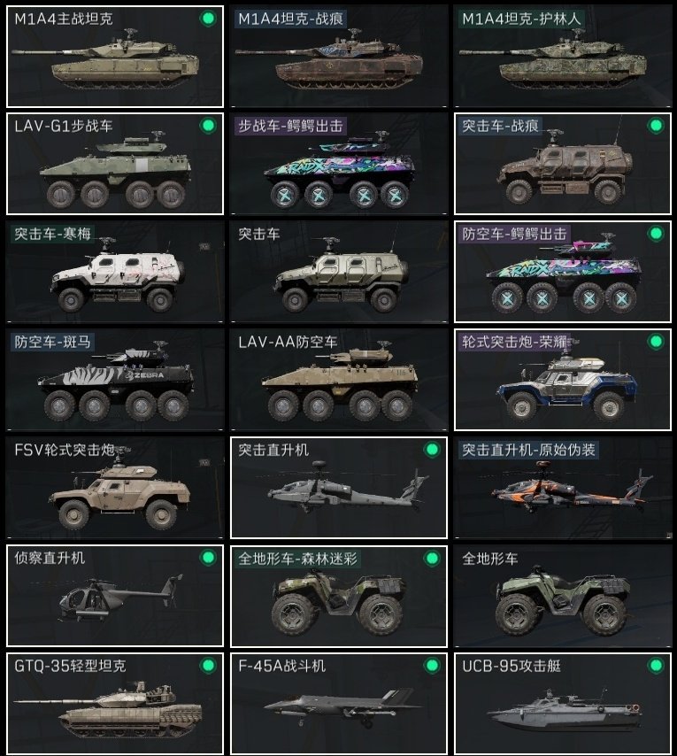Click green dot on 轮式突击炮-荣耀

tap(656, 342)
